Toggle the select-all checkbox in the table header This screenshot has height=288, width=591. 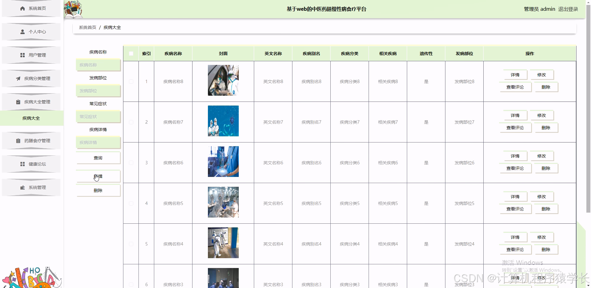pyautogui.click(x=131, y=53)
